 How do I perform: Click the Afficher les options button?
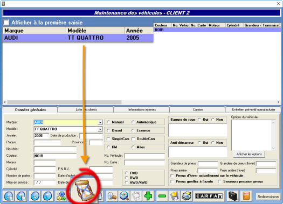pyautogui.click(x=249, y=154)
